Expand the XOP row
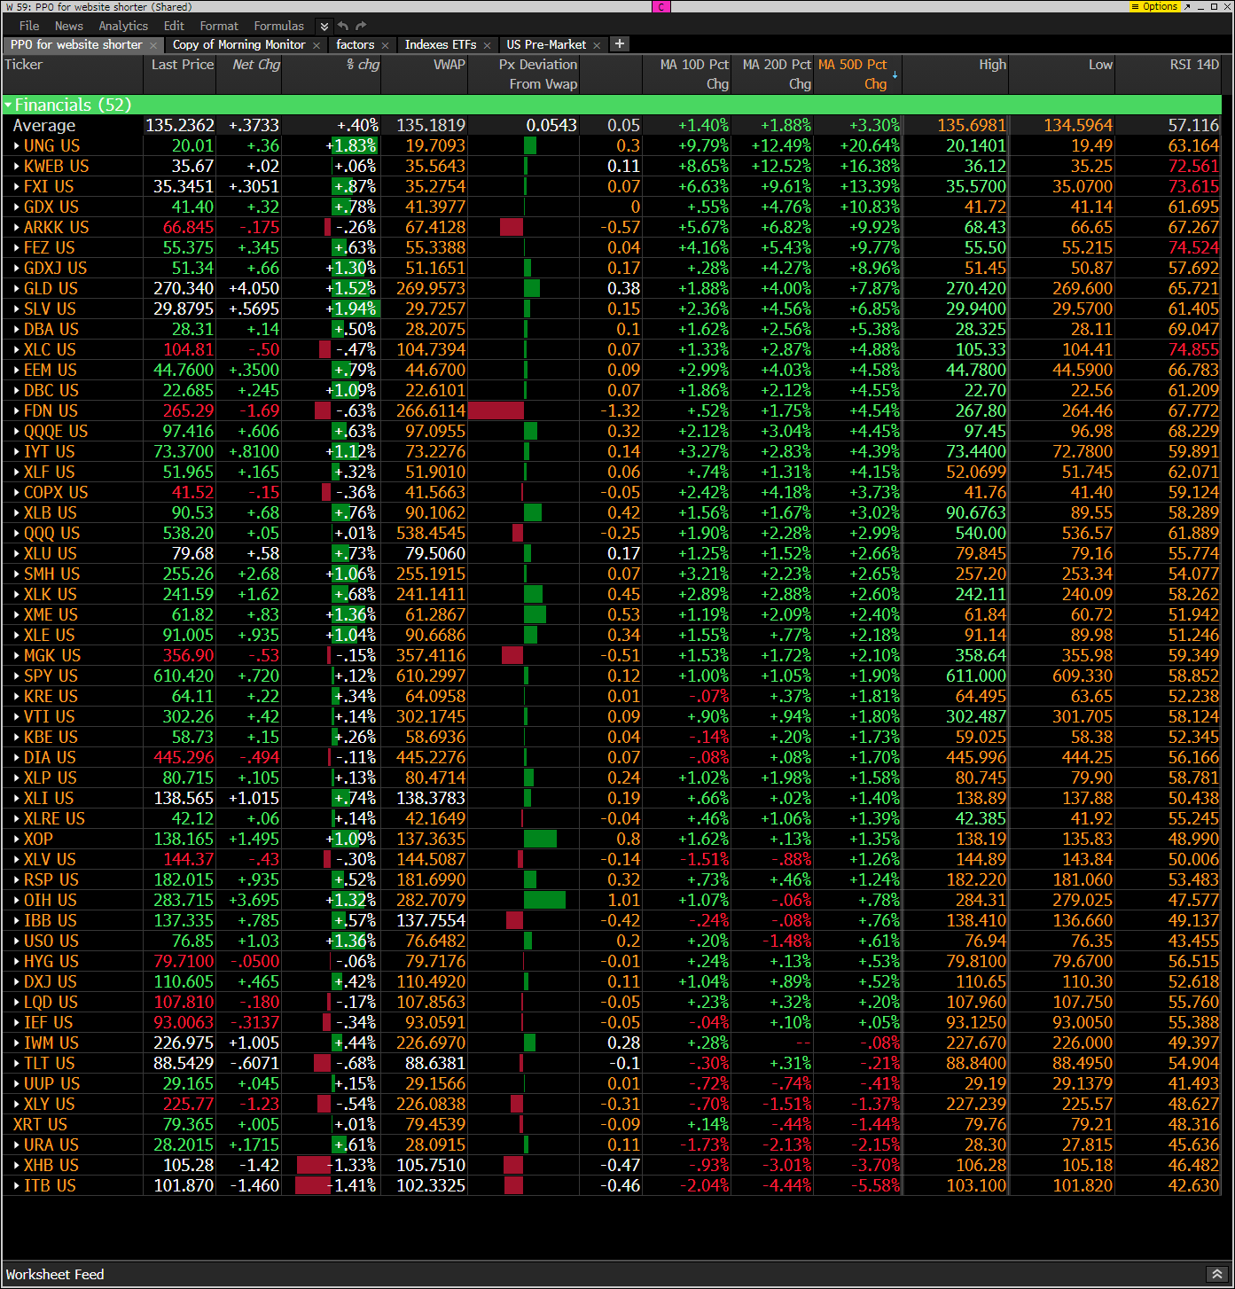Viewport: 1235px width, 1289px height. (17, 839)
